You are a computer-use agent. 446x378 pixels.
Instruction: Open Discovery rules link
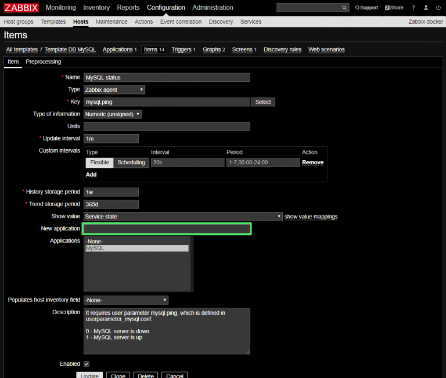(282, 49)
